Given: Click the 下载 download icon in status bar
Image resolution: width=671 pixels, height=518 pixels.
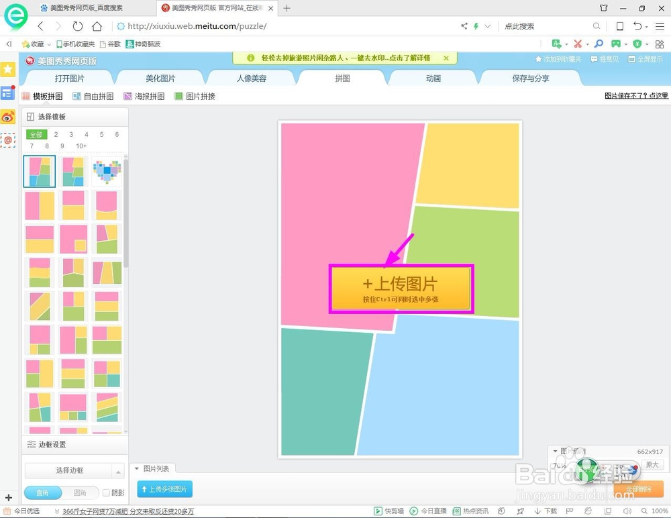Looking at the screenshot, I should coord(546,511).
